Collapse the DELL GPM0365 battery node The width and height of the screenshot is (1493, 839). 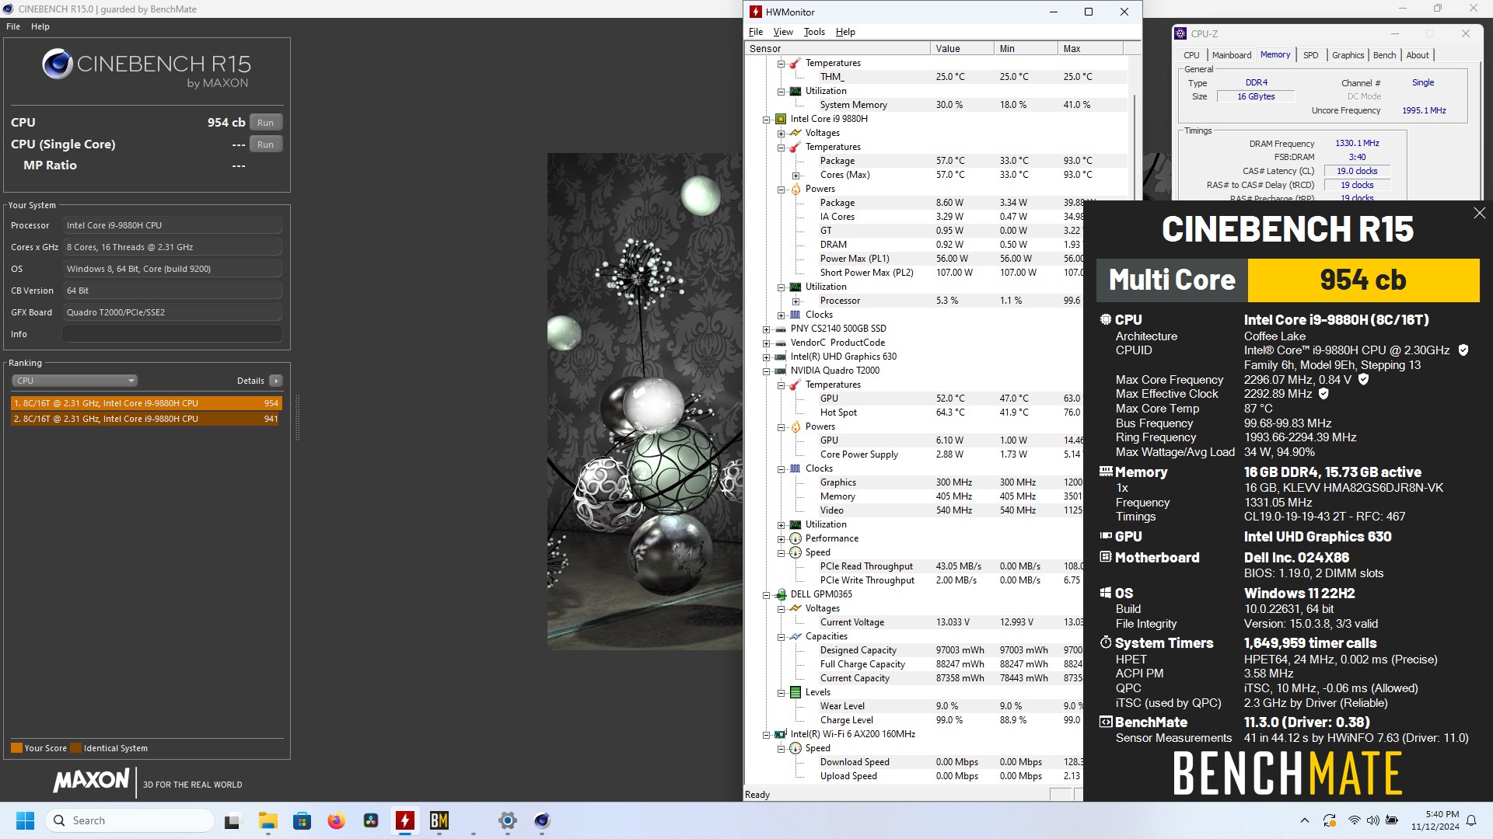[x=766, y=595]
